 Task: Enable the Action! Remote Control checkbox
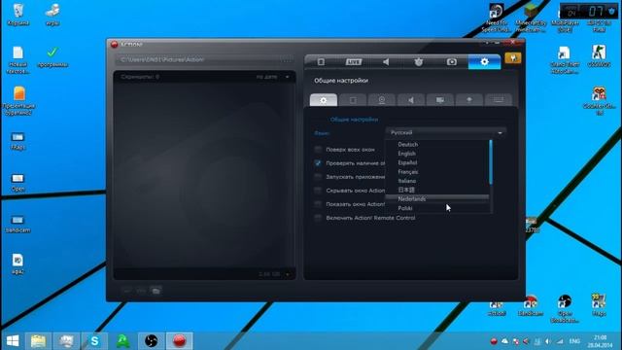coord(318,218)
